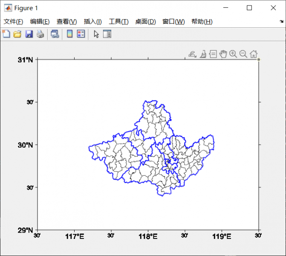Select the Zoom Out magnifier tool
The width and height of the screenshot is (286, 256).
coord(243,54)
